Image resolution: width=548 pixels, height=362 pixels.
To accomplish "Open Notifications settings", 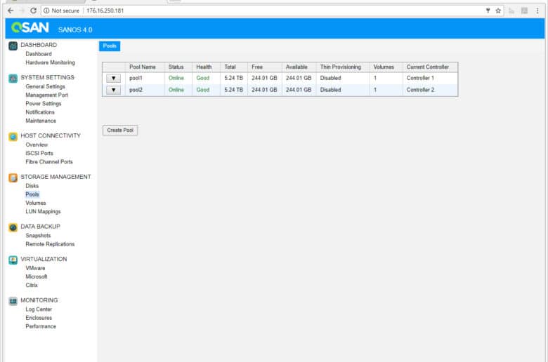I will coord(40,112).
